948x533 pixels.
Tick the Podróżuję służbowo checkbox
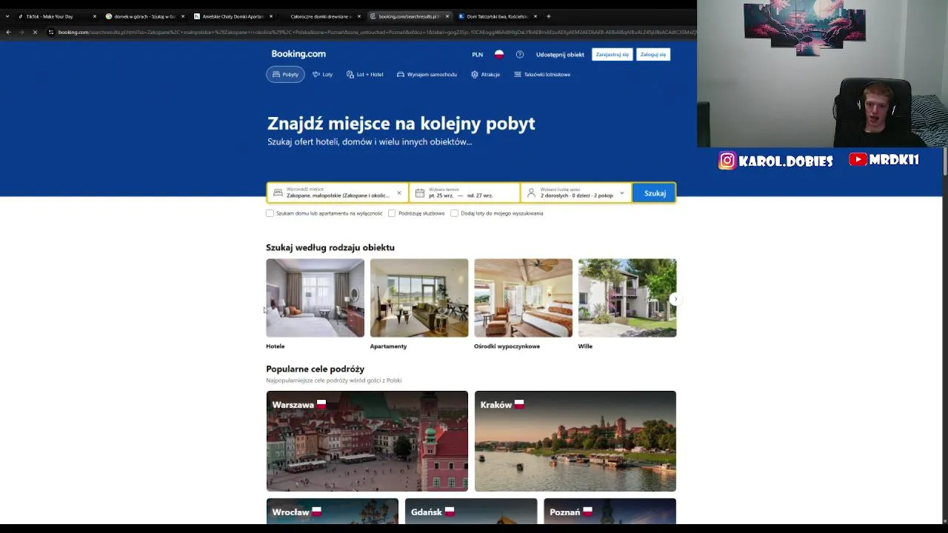coord(392,213)
